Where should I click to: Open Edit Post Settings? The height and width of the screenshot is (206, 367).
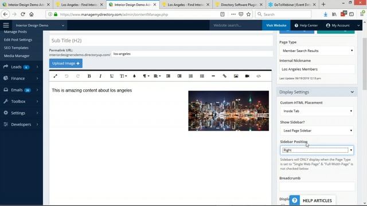pos(18,39)
